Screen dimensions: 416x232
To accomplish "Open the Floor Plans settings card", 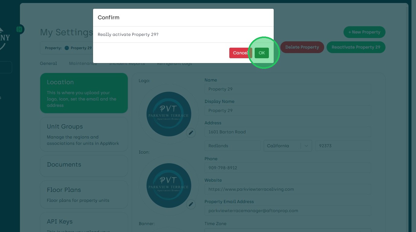I will pos(84,194).
